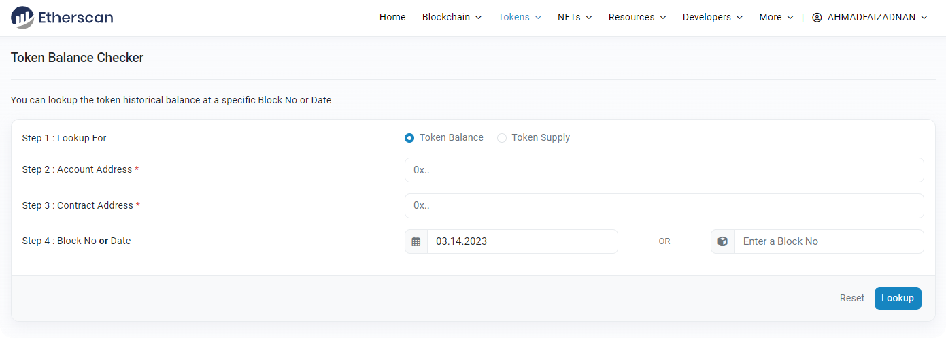Select the Token Supply radio button

click(x=502, y=138)
